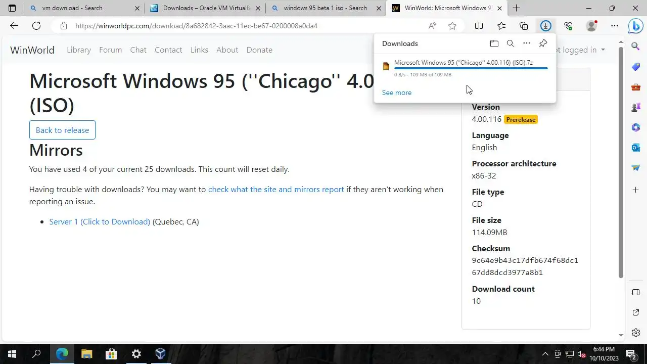
Task: Open 'check what the site and mirrors report' link
Action: point(276,189)
